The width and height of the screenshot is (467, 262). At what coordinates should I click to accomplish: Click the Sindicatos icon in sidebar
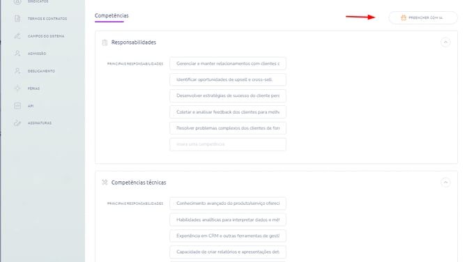(x=17, y=2)
